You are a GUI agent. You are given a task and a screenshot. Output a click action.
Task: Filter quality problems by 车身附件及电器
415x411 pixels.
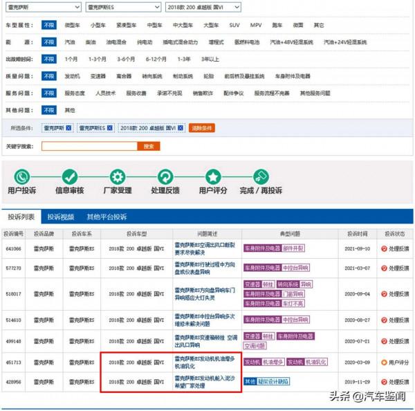coord(293,76)
